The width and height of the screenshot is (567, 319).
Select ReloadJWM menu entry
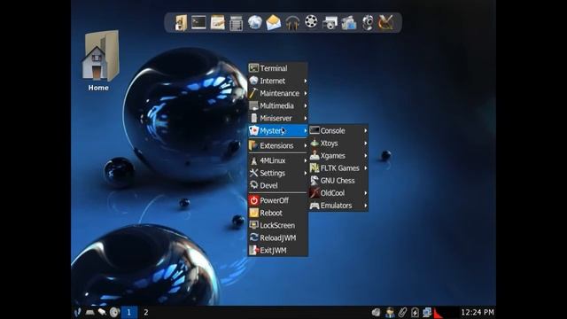point(277,237)
